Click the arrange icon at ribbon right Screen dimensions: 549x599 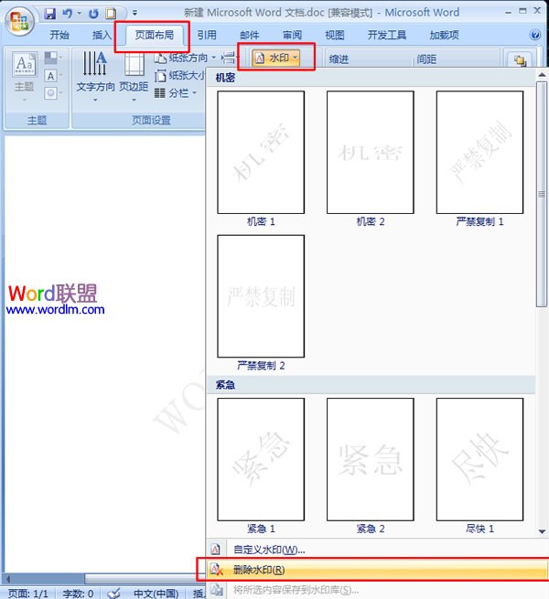pyautogui.click(x=520, y=60)
